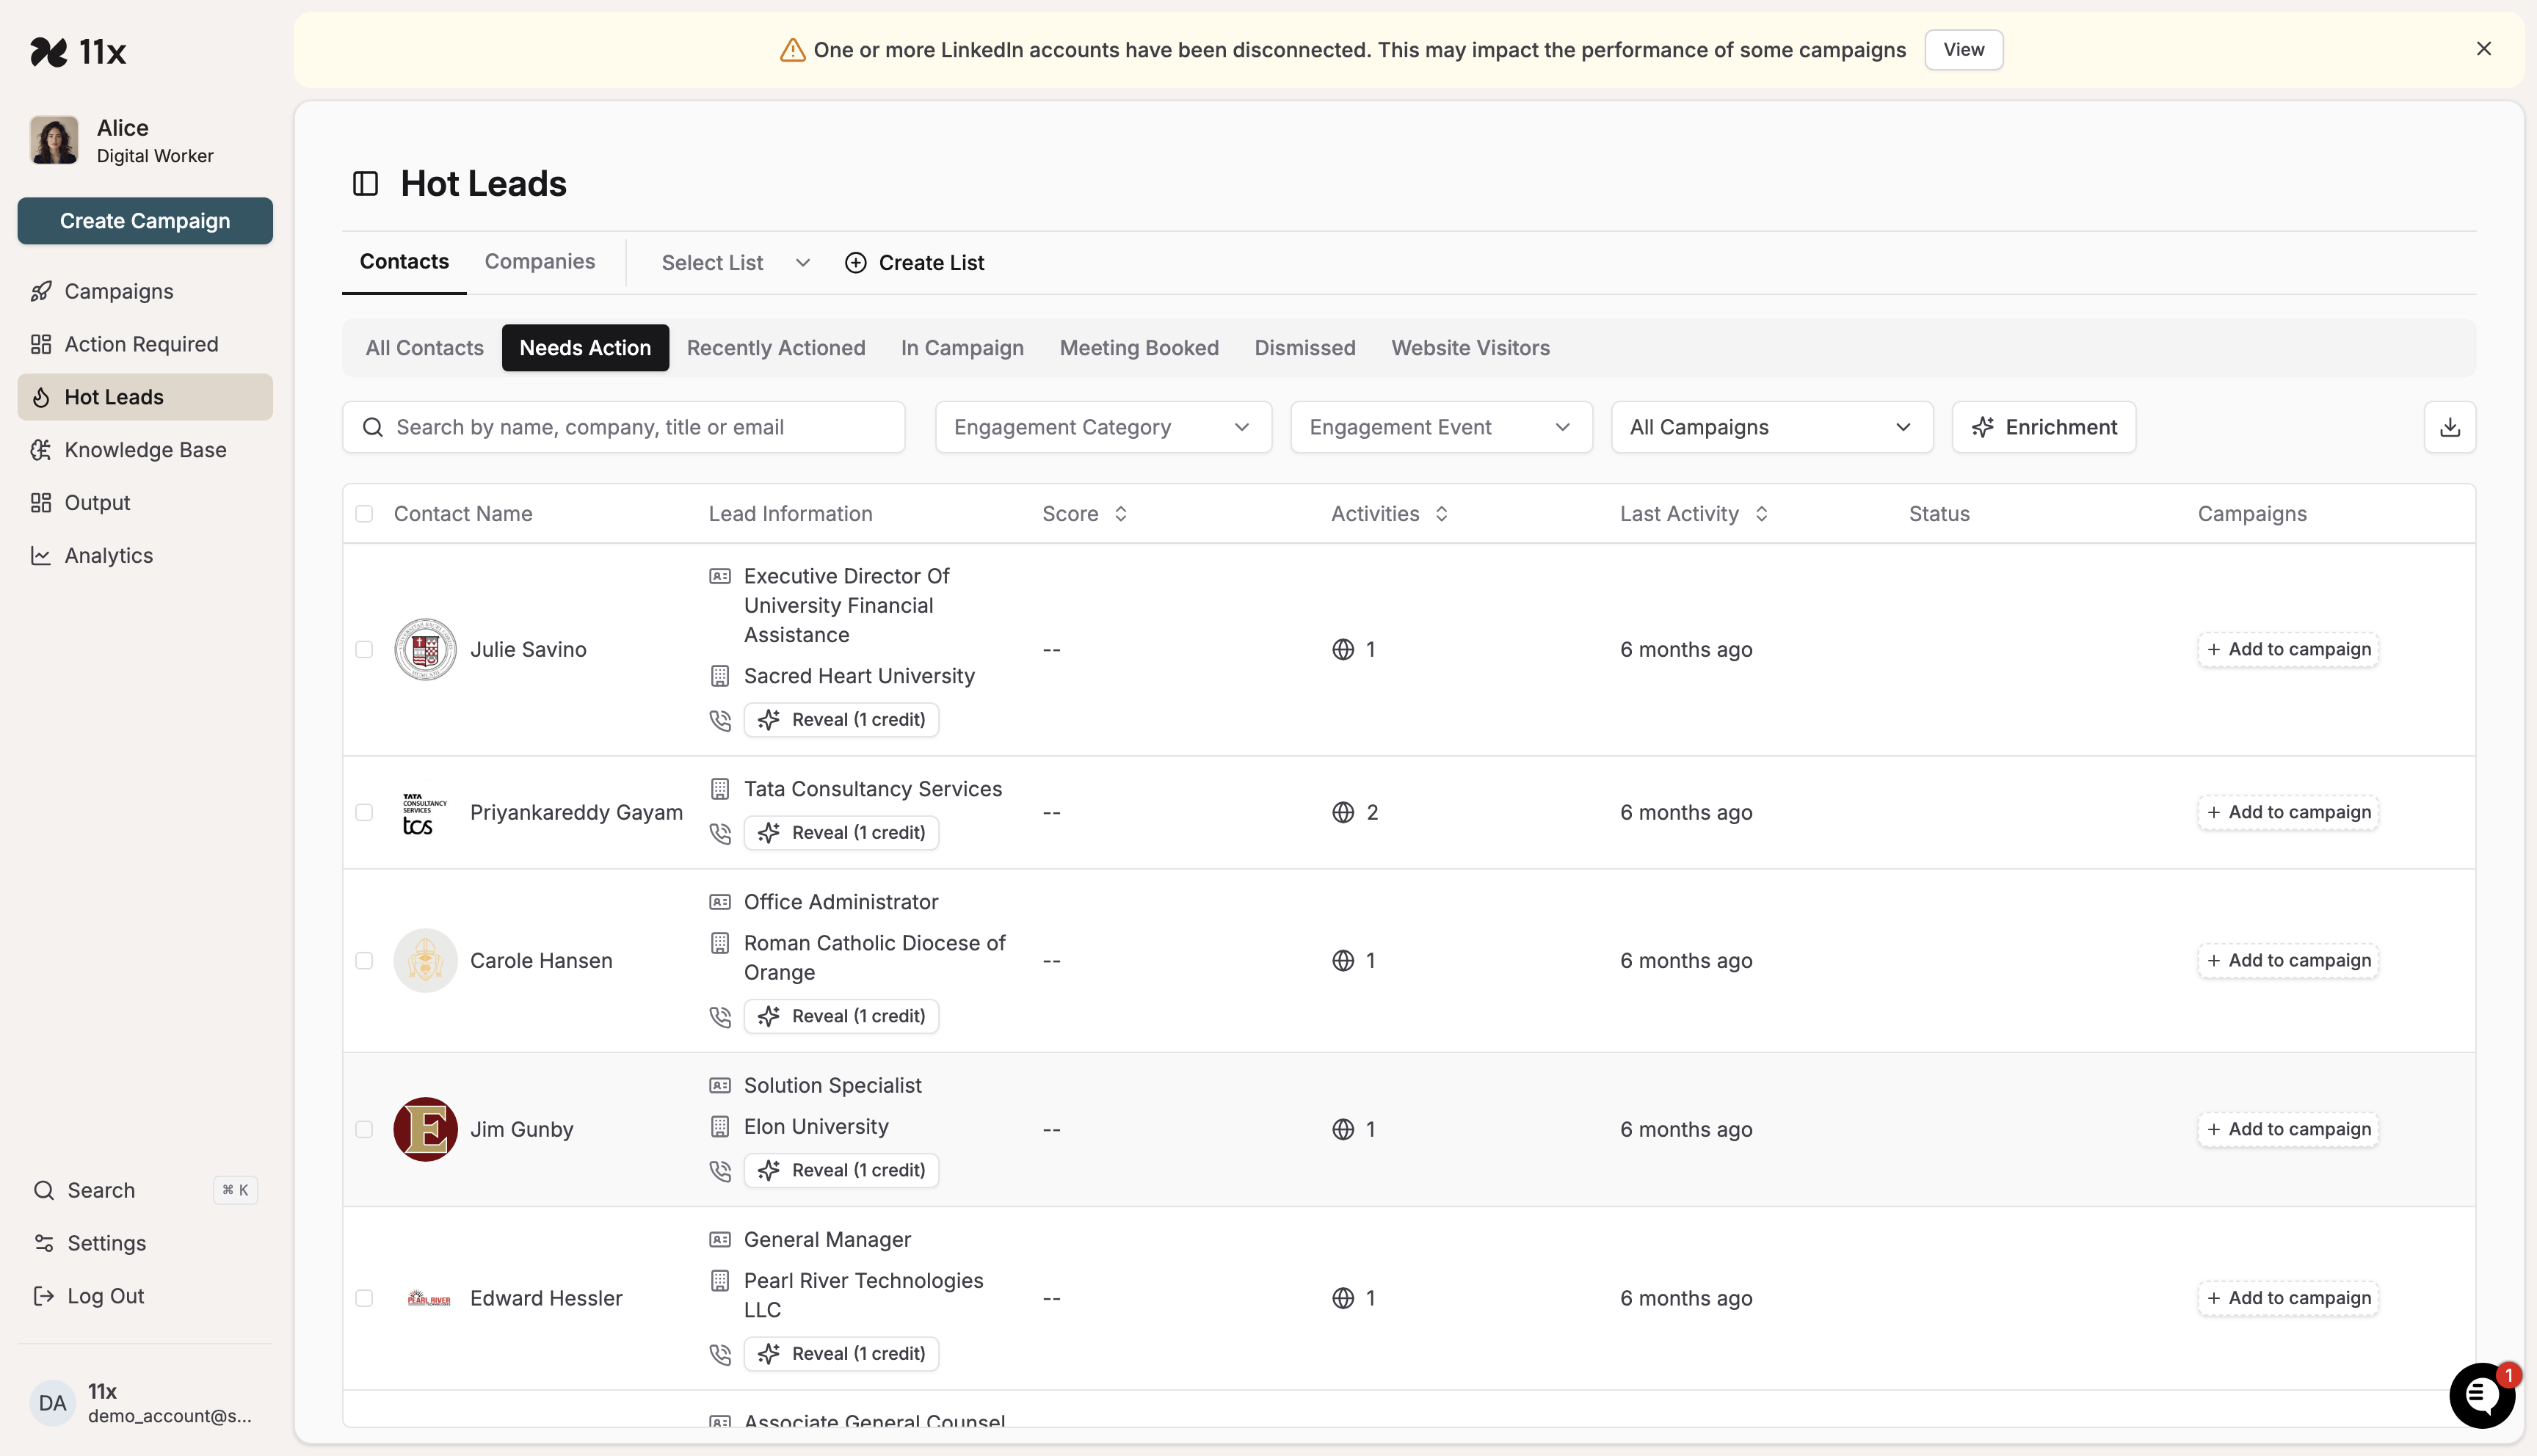This screenshot has height=1456, width=2537.
Task: Switch to the Companies tab
Action: click(x=540, y=261)
